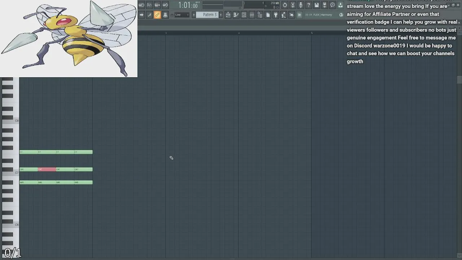Click the download arrow tray icon
The width and height of the screenshot is (462, 260).
click(x=340, y=5)
